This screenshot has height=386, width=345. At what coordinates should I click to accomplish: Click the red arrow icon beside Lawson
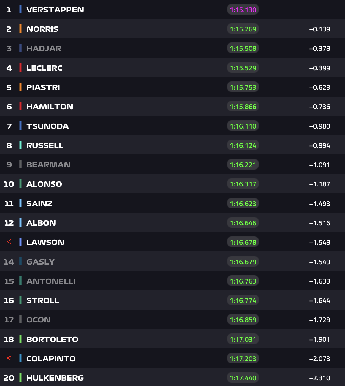(x=9, y=242)
